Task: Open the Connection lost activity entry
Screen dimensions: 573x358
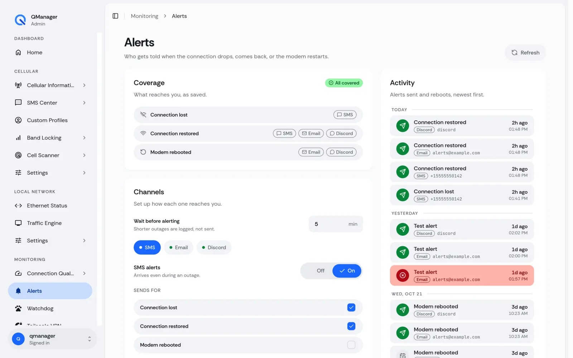Action: (x=462, y=195)
